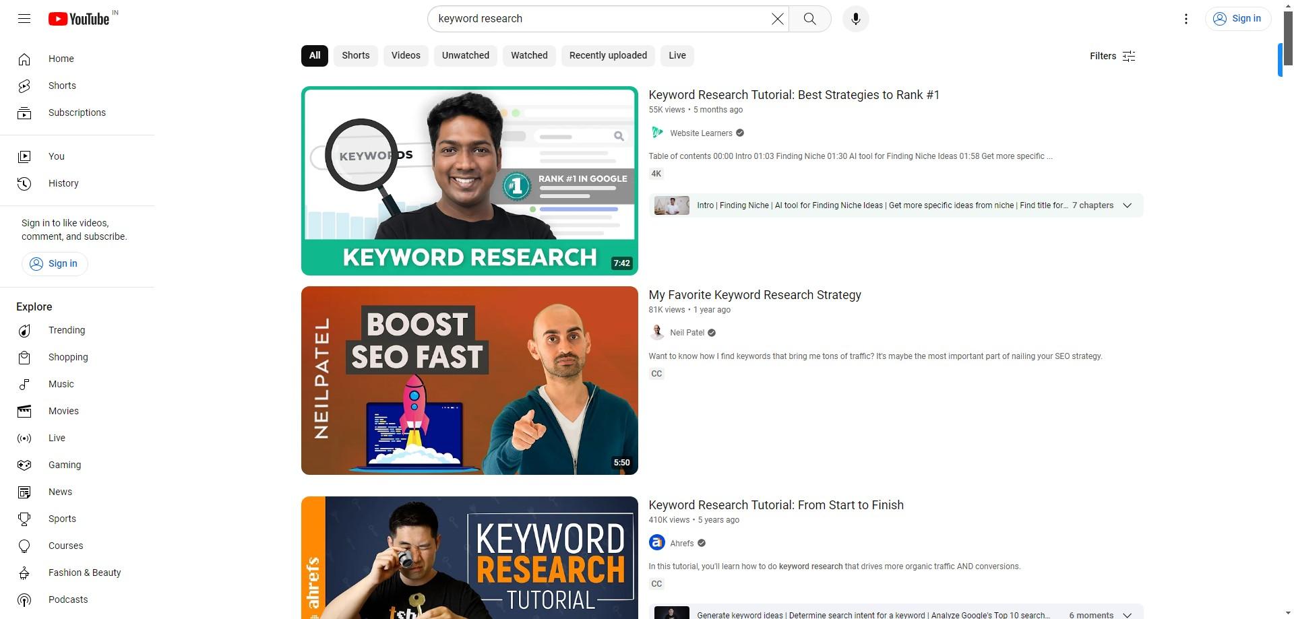Select the Unwatched filter chip
The width and height of the screenshot is (1294, 619).
466,55
